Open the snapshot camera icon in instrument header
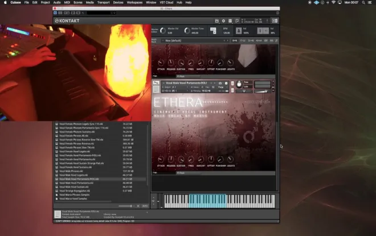Screen dimensions: 376x236 220,83
